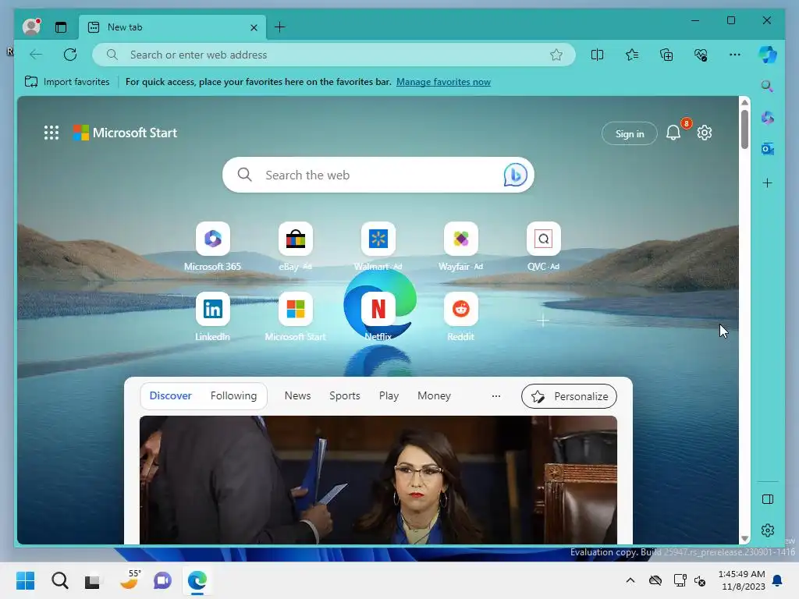Switch to the Sports tab
The height and width of the screenshot is (599, 799).
coord(344,395)
